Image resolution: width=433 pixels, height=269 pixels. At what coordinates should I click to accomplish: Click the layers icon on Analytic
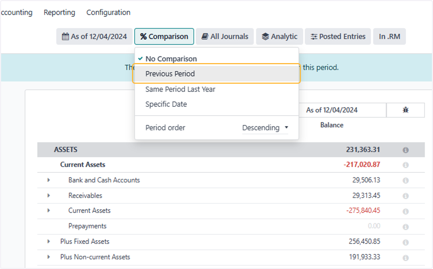coord(266,36)
